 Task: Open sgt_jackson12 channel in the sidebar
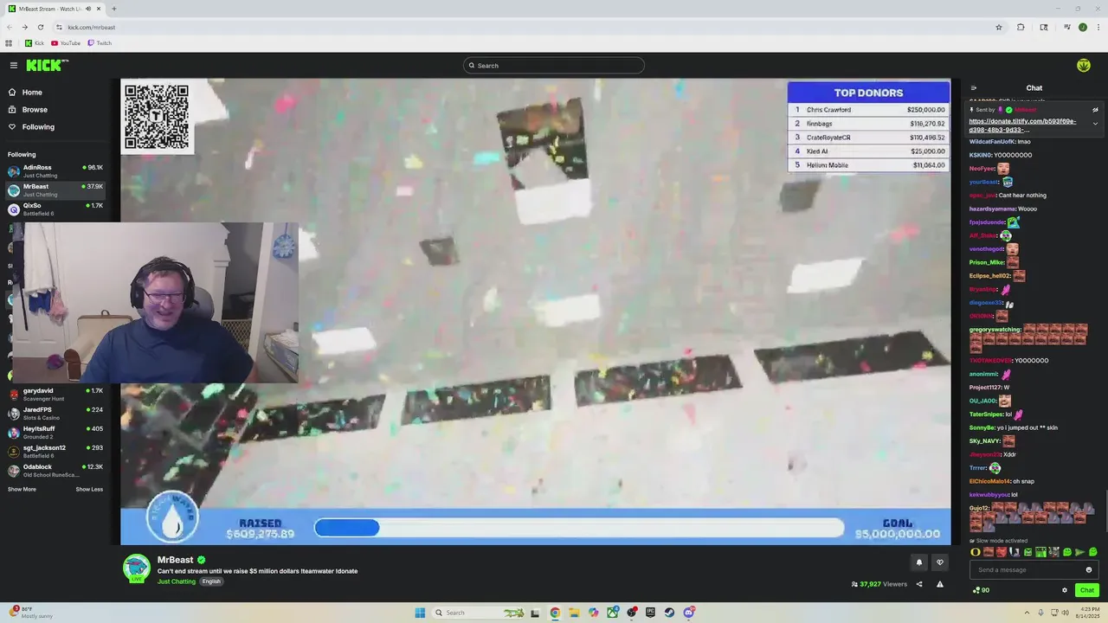(55, 451)
